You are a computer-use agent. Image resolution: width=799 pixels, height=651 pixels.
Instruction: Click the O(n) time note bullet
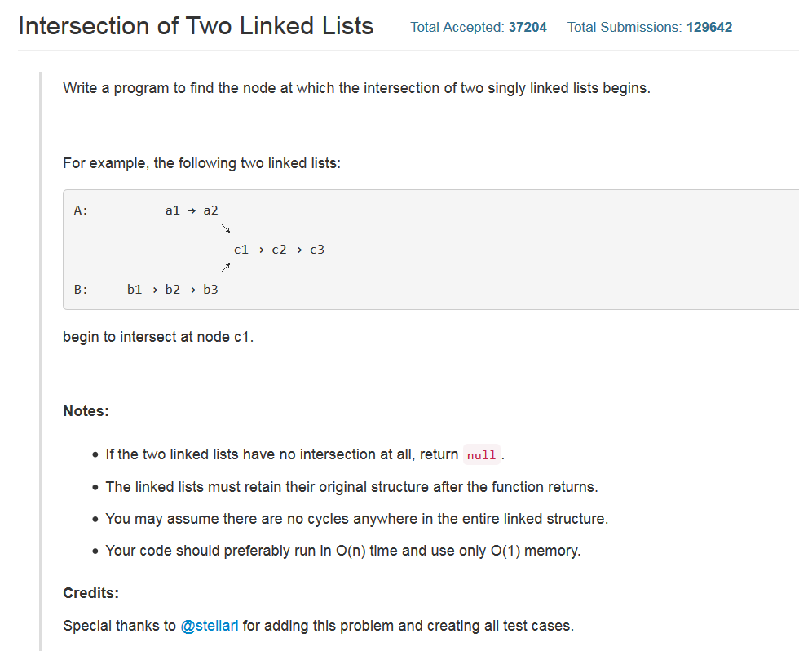click(x=343, y=551)
